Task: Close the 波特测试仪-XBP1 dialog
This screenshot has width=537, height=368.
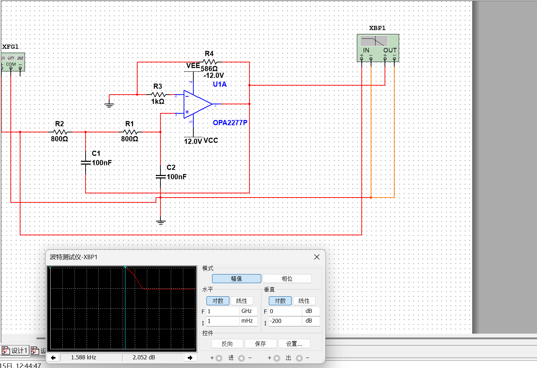Action: pos(317,257)
